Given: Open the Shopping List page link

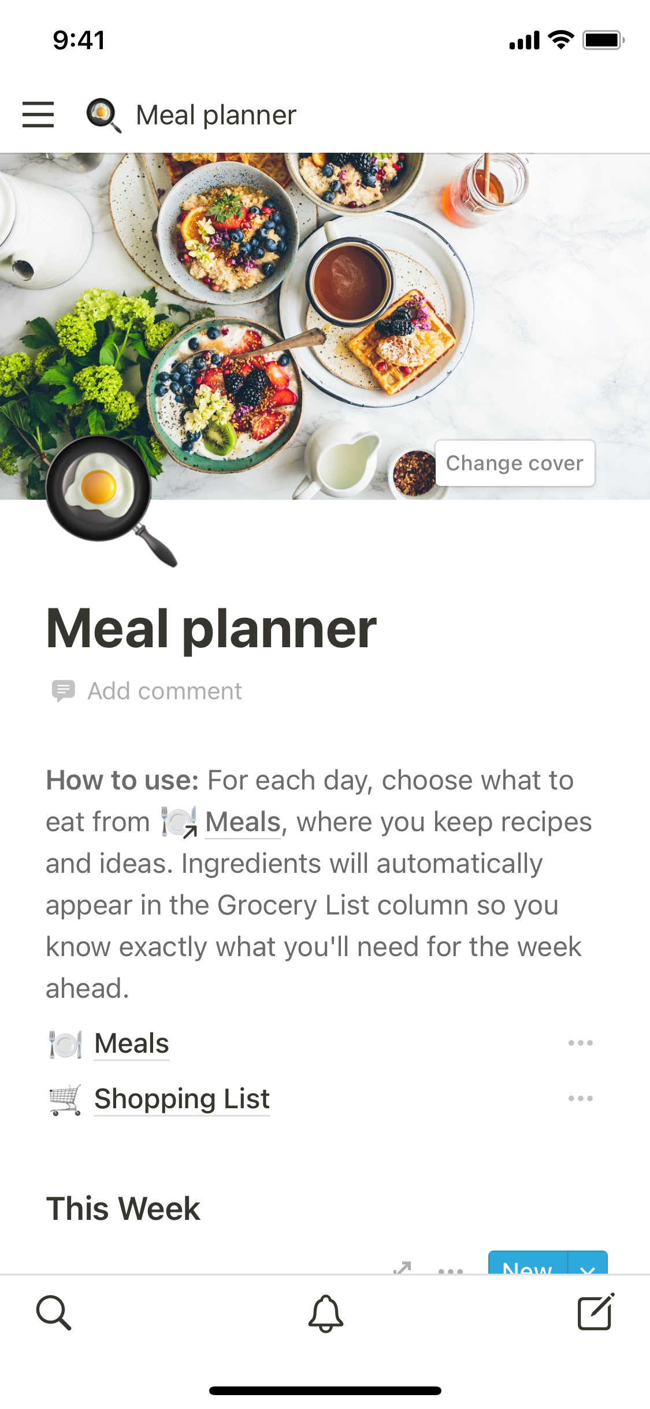Looking at the screenshot, I should tap(182, 1099).
